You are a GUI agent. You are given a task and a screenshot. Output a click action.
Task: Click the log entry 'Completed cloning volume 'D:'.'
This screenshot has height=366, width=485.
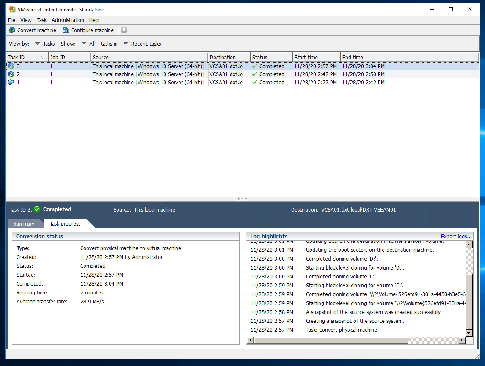coord(342,259)
